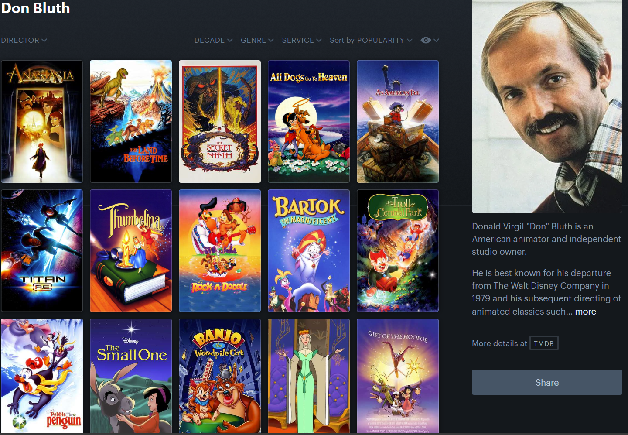Viewport: 628px width, 435px height.
Task: Open A Troll in Central Park poster
Action: coord(398,250)
